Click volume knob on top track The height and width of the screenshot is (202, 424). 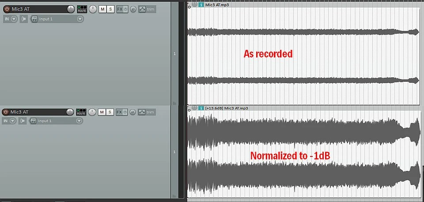coord(71,9)
